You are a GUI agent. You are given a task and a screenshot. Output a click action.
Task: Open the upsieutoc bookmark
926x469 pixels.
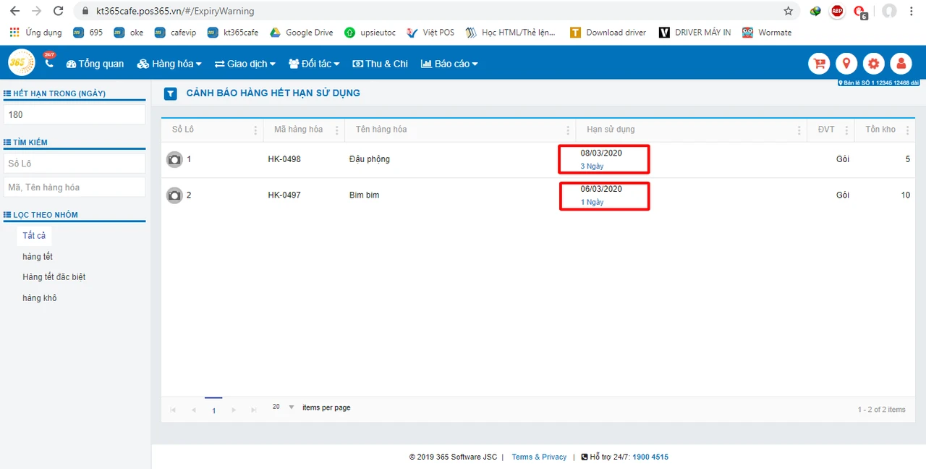tap(370, 33)
